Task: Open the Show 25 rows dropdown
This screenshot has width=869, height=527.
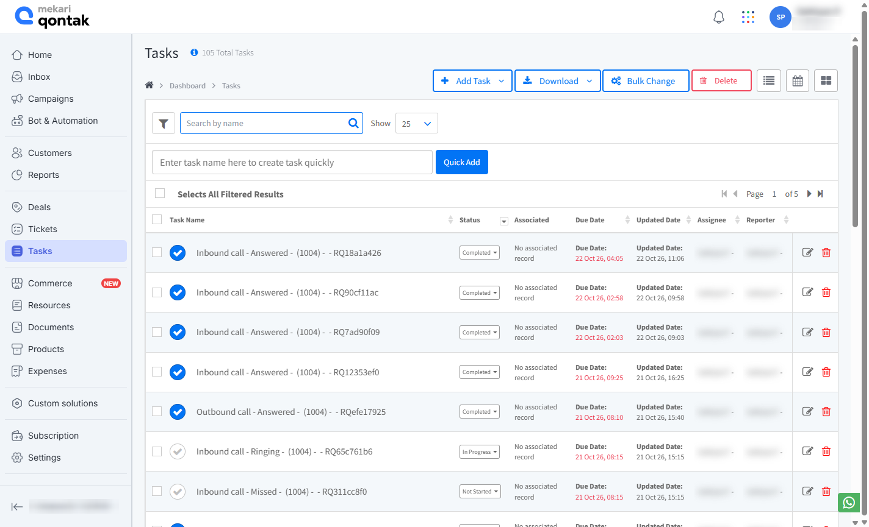Action: pyautogui.click(x=417, y=123)
